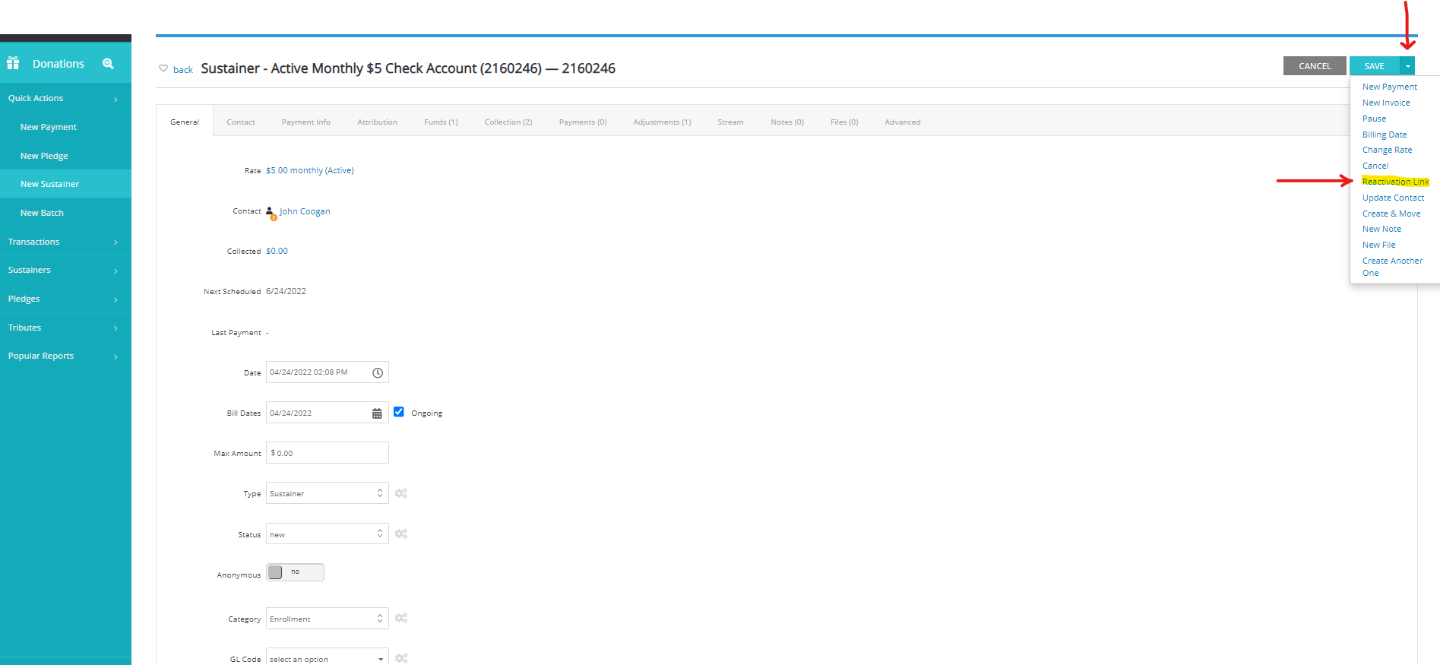Open the Adjustments (1) tab
This screenshot has width=1440, height=665.
(662, 122)
